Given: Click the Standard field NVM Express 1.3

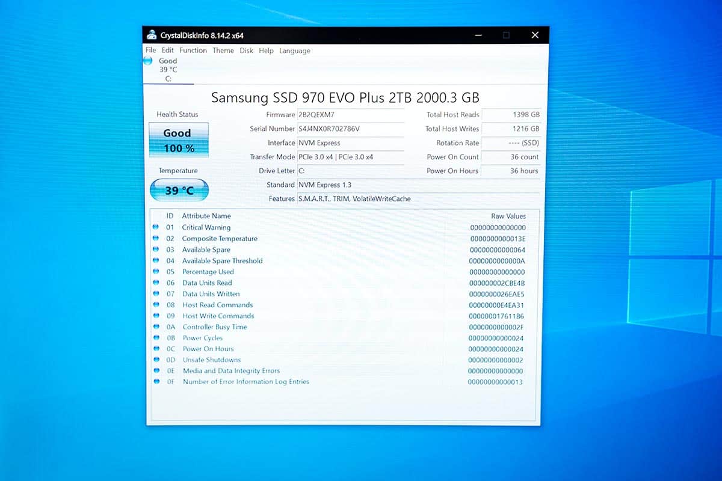Looking at the screenshot, I should coord(419,185).
